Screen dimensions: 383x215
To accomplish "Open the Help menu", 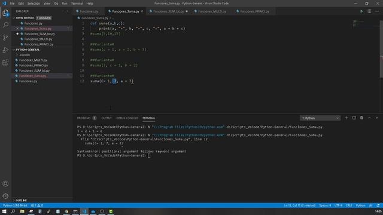I will pyautogui.click(x=90, y=4).
